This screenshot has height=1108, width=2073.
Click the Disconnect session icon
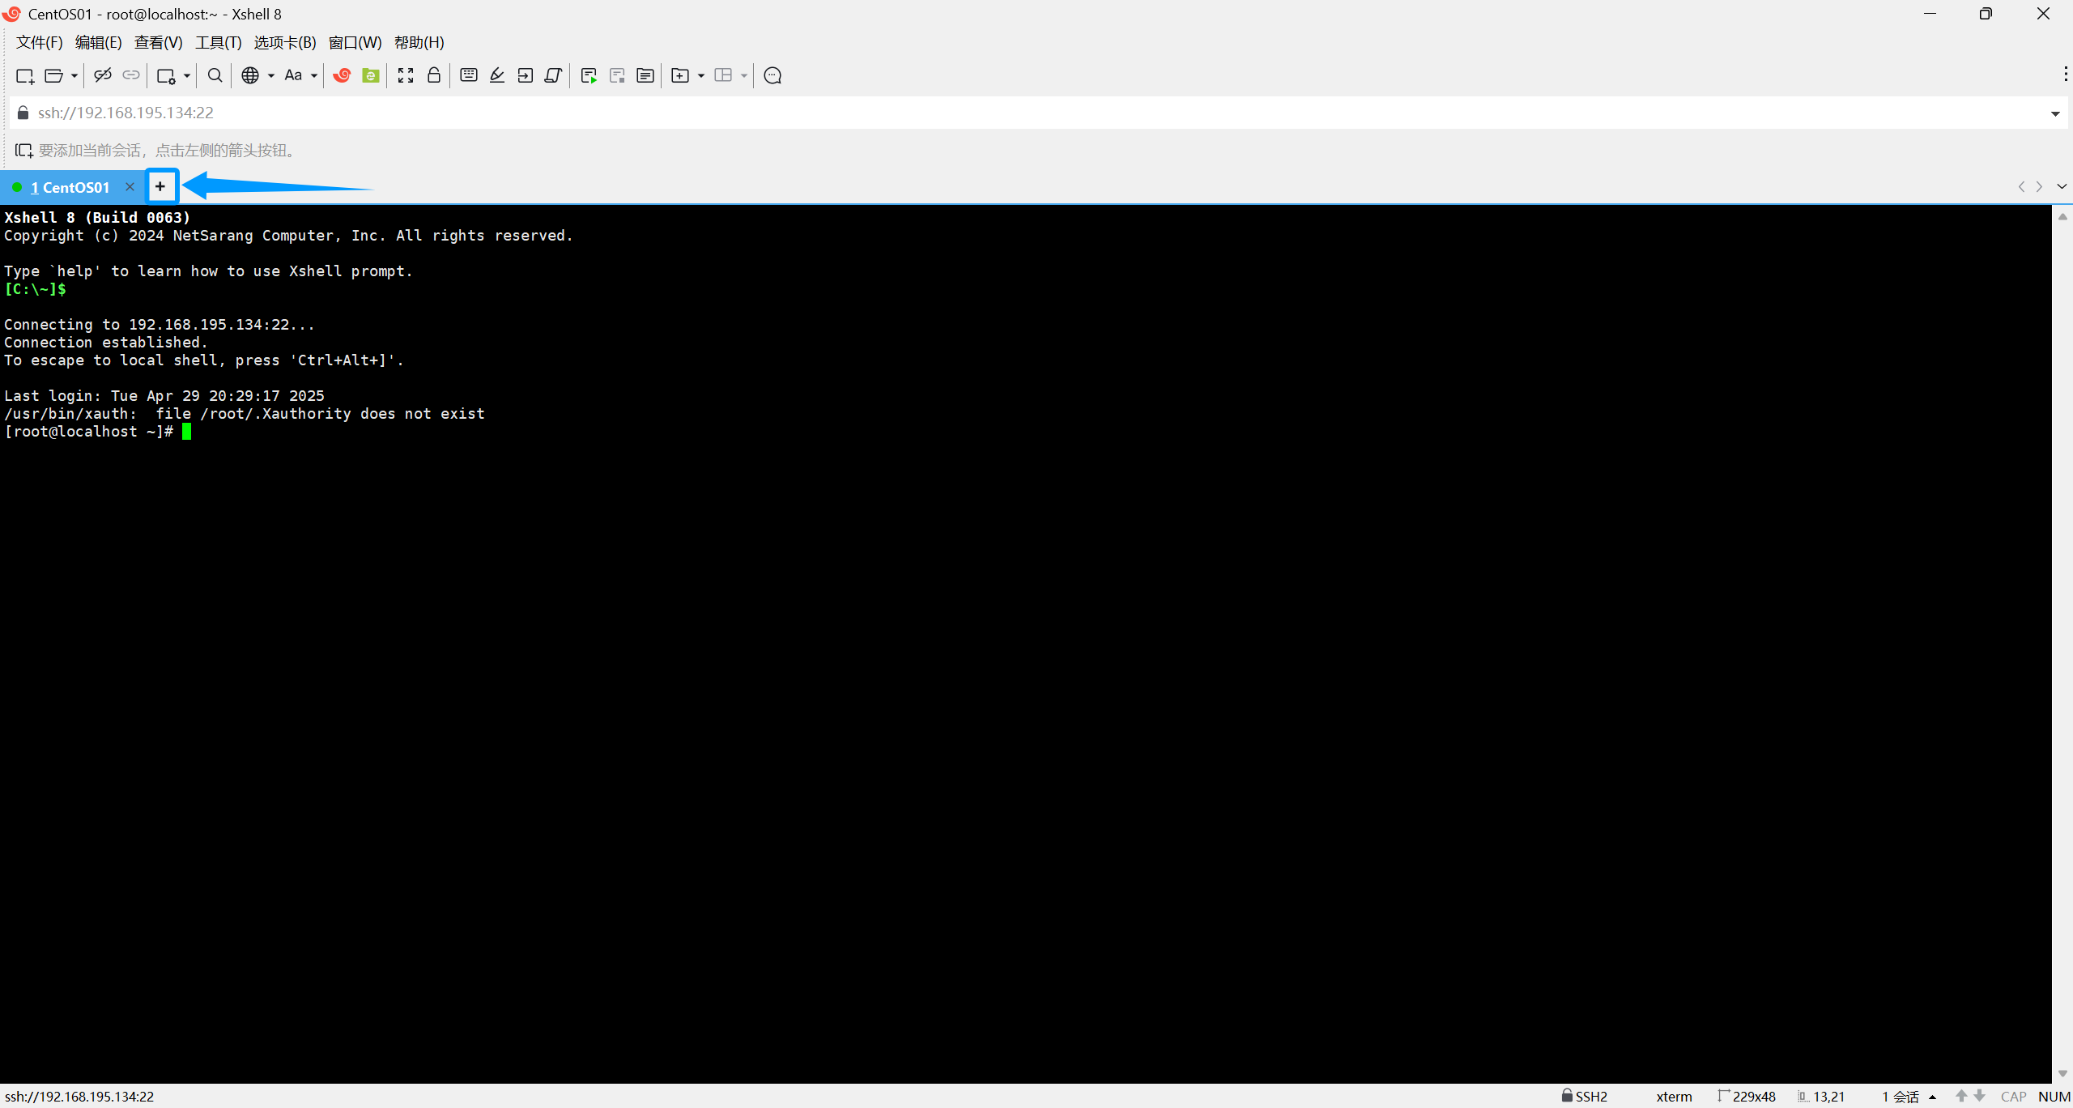102,75
